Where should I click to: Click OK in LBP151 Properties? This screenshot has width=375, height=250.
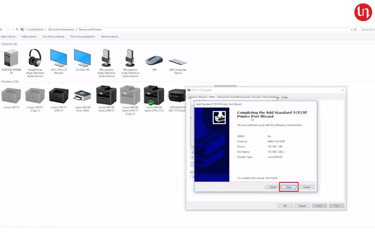tap(285, 206)
